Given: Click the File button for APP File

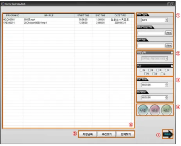Looking at the screenshot, I should coord(168,45).
